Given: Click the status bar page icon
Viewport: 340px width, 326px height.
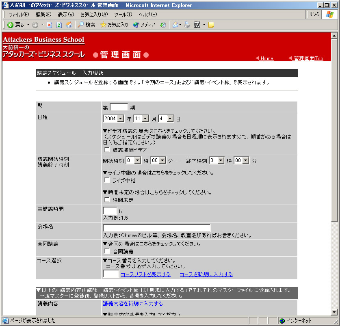Looking at the screenshot, I should [5, 321].
